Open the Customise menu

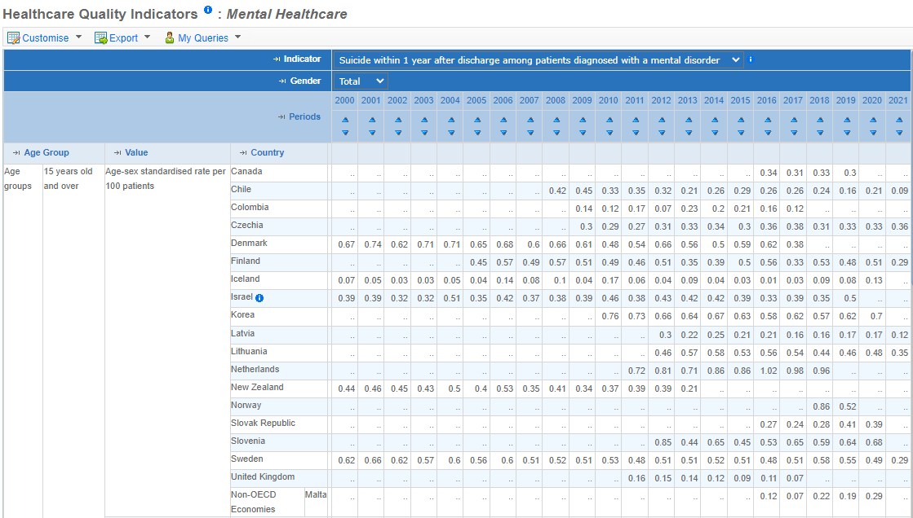coord(45,37)
